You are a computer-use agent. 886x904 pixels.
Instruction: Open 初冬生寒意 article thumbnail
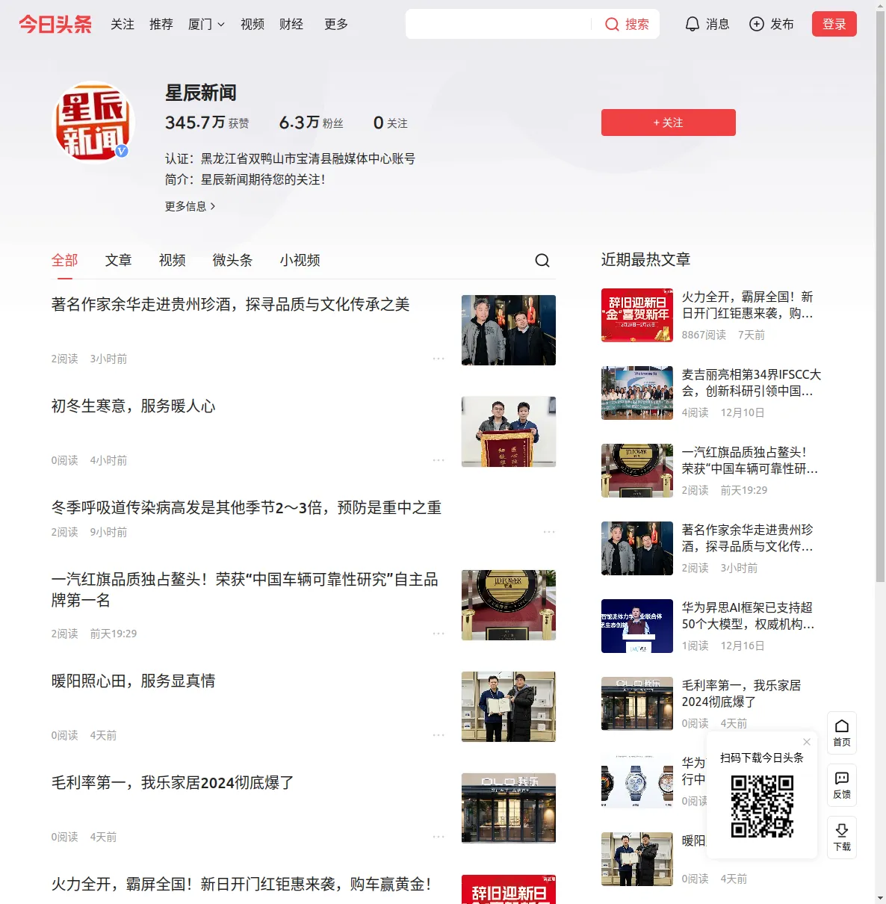coord(509,432)
